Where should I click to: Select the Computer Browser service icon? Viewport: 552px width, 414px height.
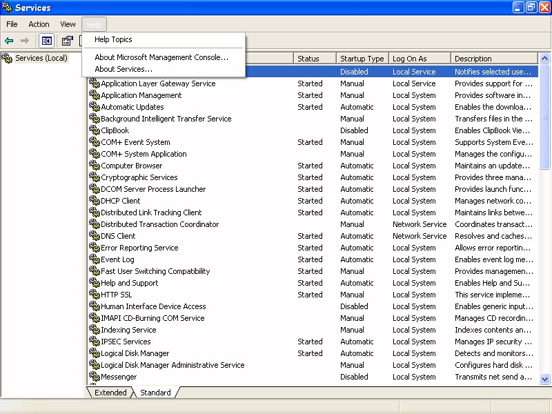click(x=95, y=166)
